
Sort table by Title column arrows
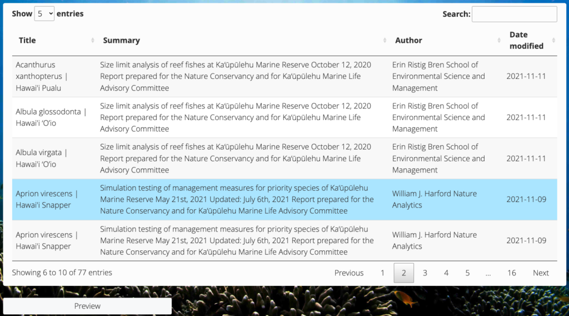pyautogui.click(x=93, y=40)
